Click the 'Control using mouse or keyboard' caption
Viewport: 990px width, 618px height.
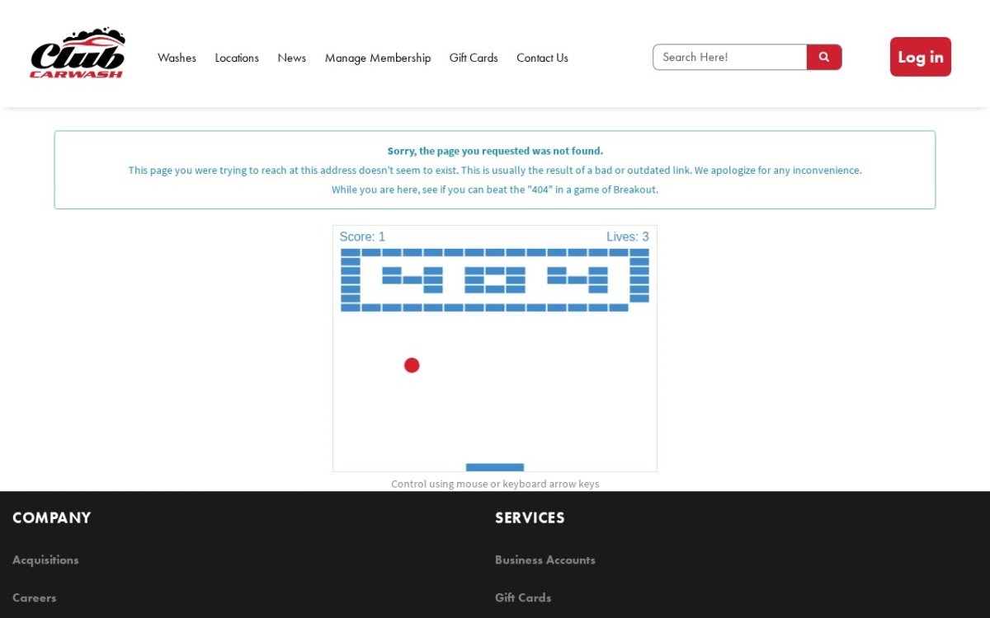[495, 484]
